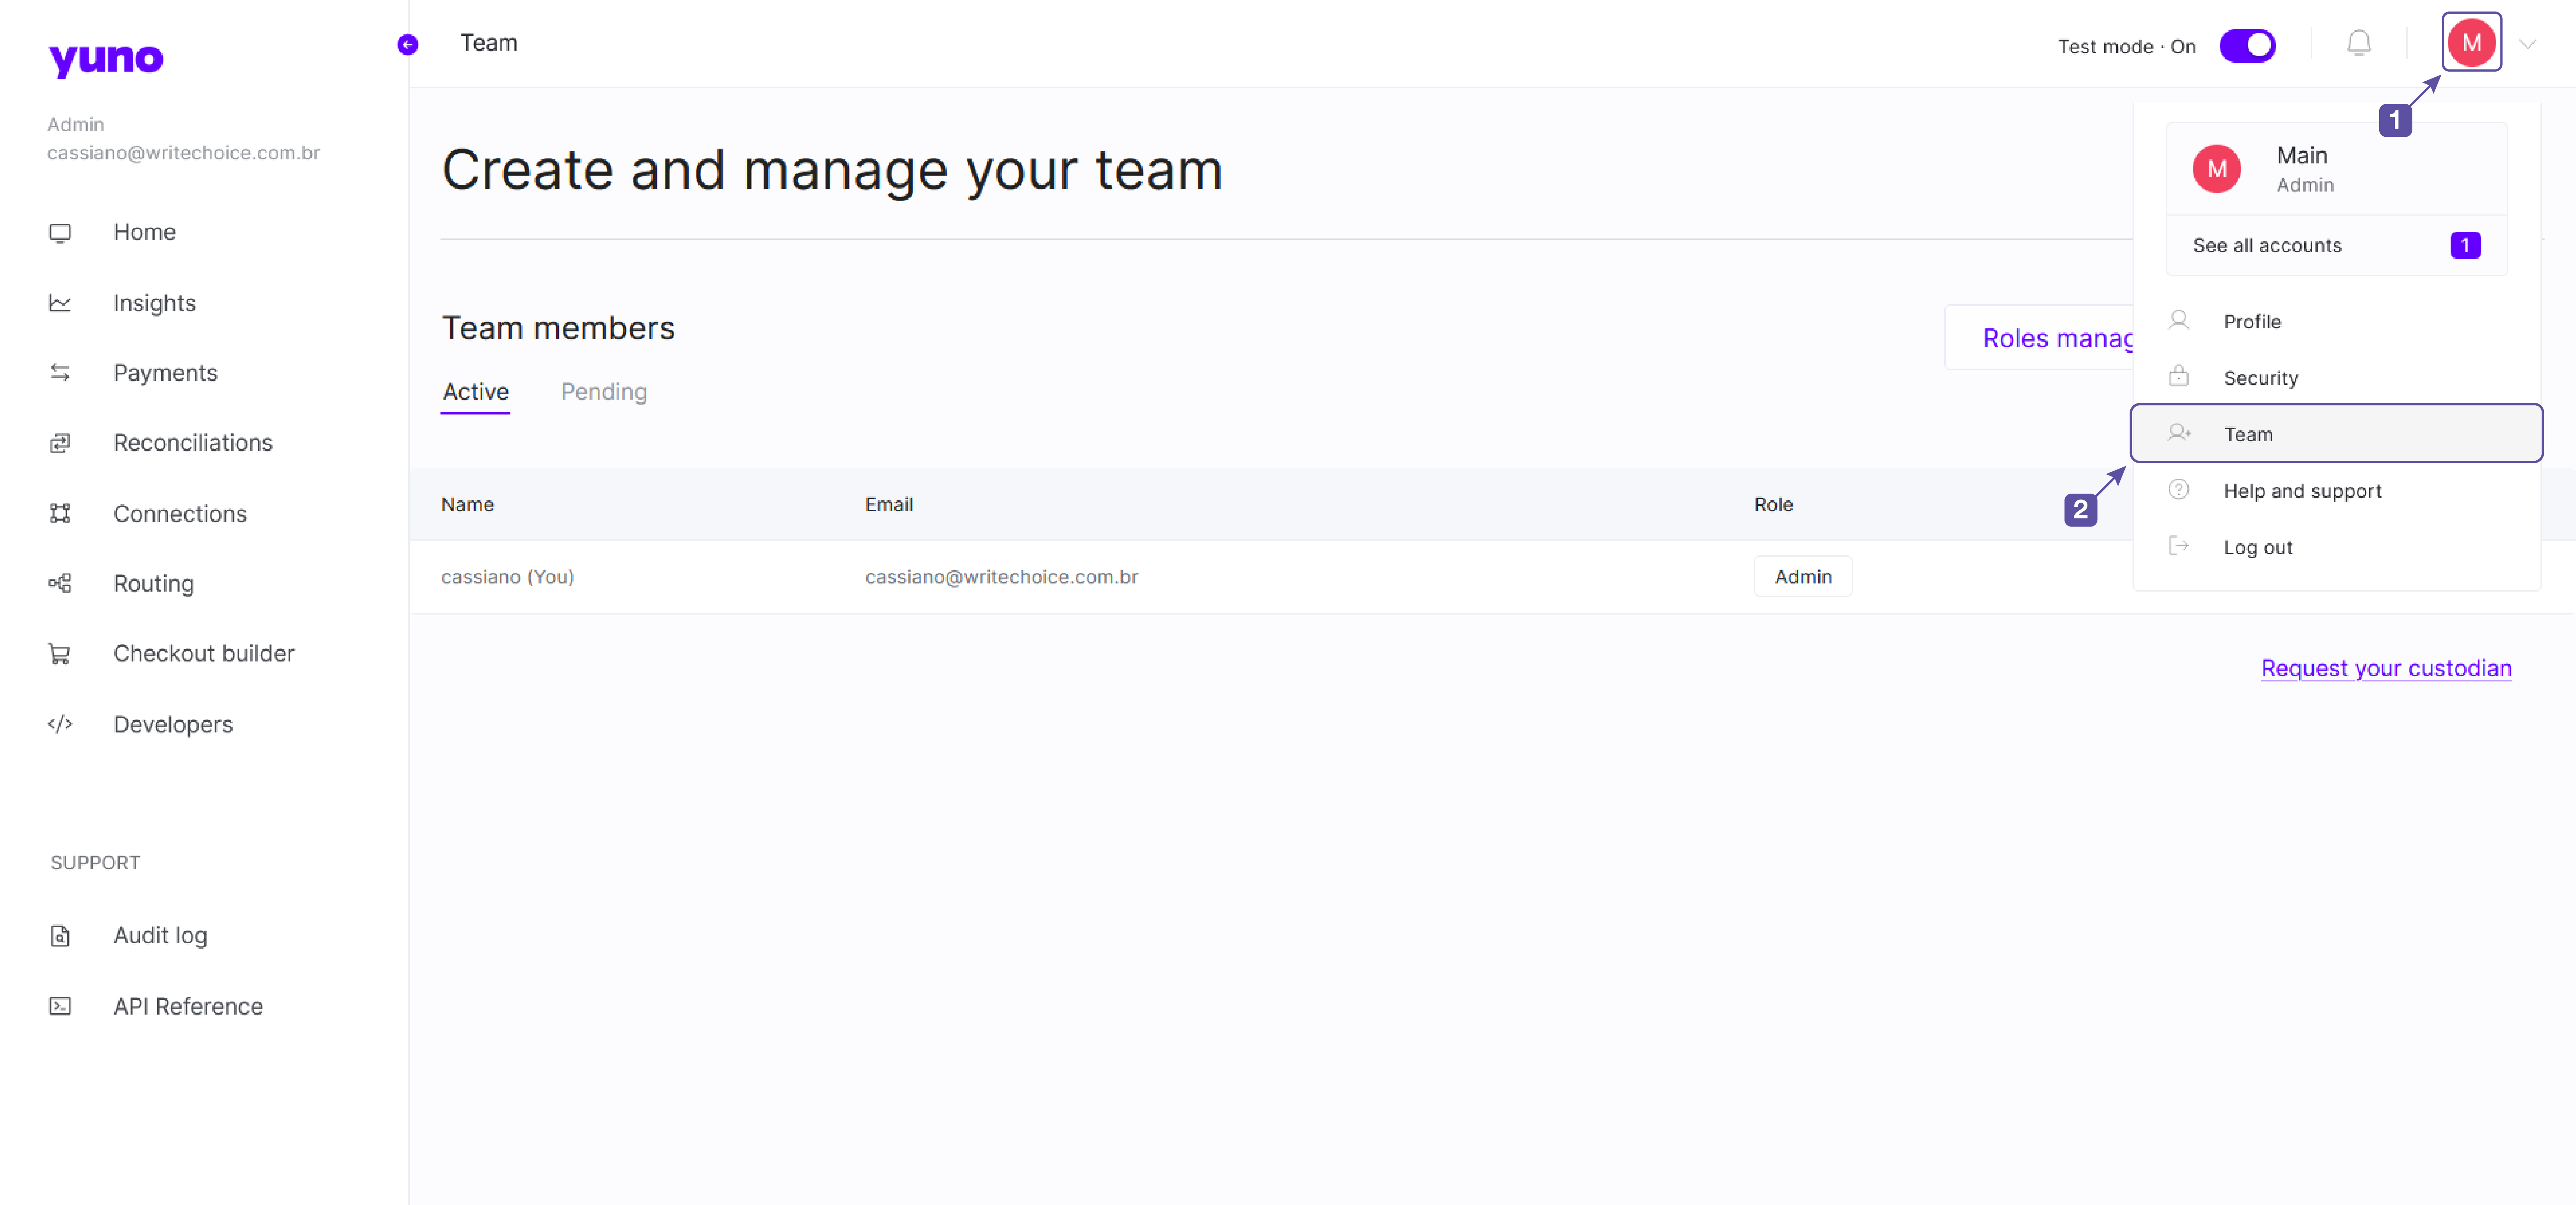
Task: Click the Connections nodes icon
Action: 60,514
